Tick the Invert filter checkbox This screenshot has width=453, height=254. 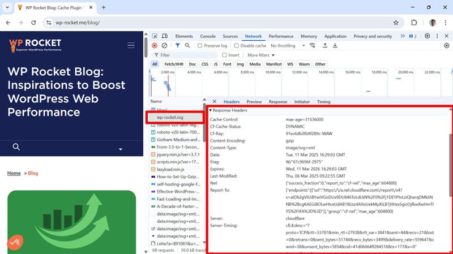(224, 55)
